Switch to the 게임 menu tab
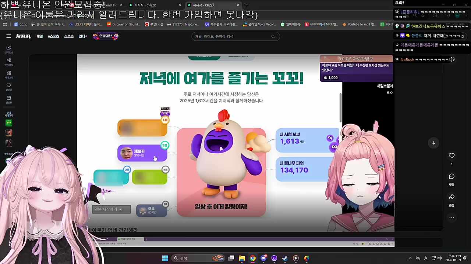The height and width of the screenshot is (264, 471). (39, 36)
